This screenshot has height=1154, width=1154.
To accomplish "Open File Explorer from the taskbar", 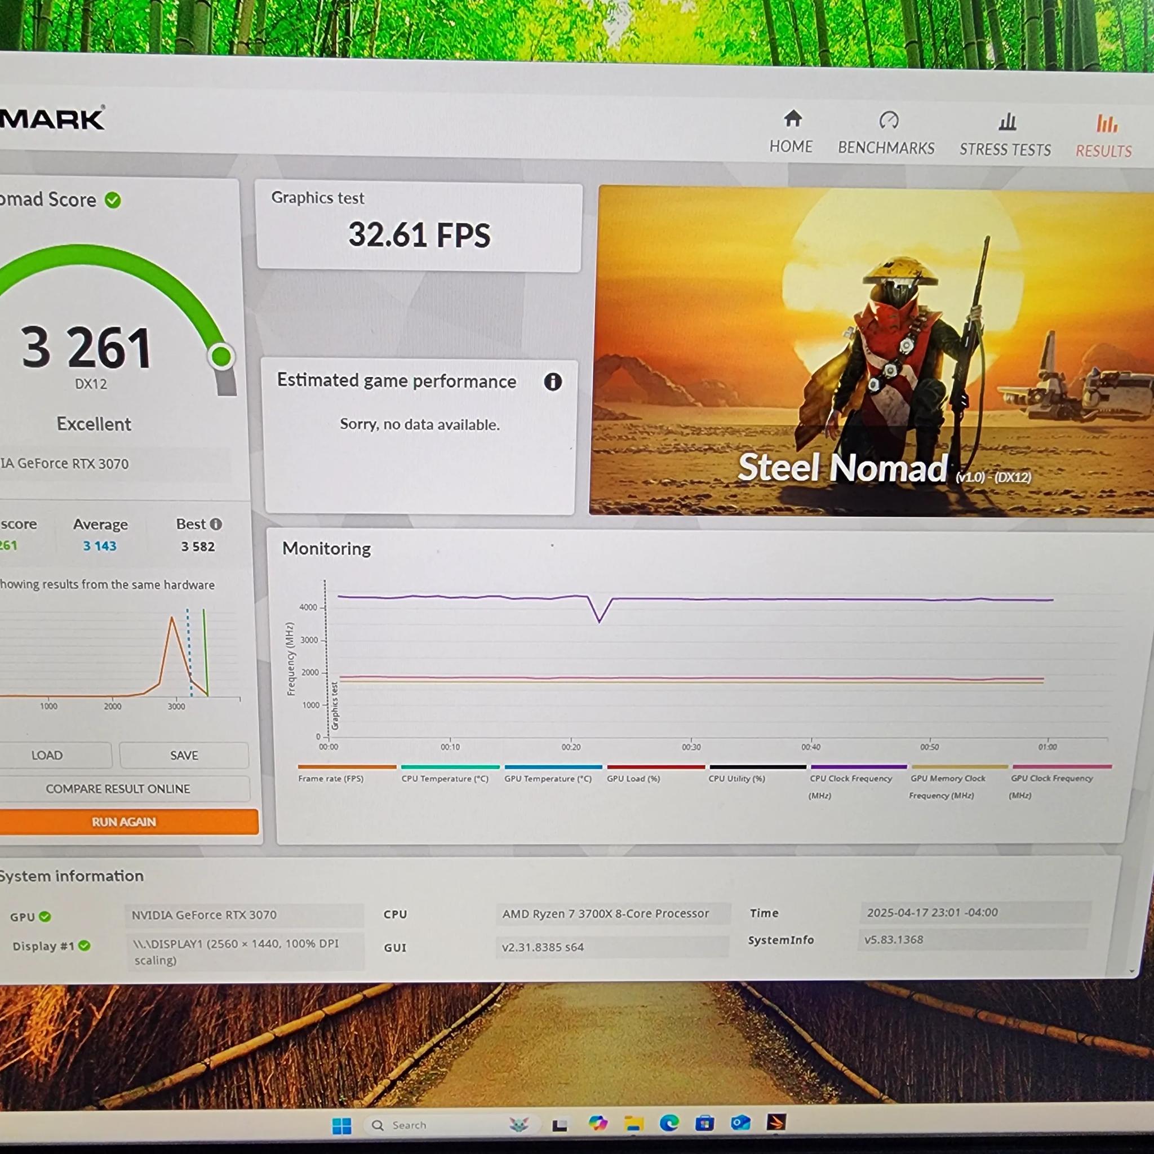I will click(633, 1124).
